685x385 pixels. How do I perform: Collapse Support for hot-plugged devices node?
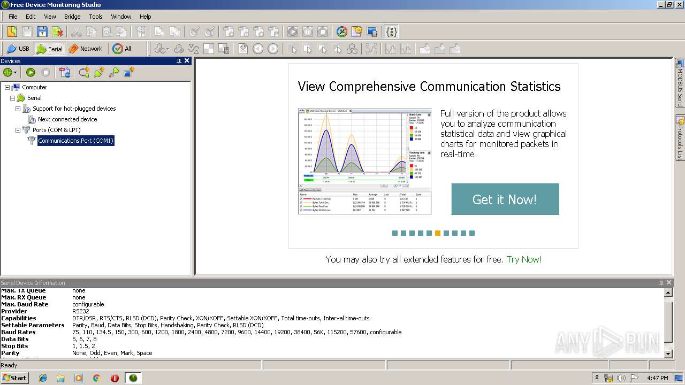point(18,109)
